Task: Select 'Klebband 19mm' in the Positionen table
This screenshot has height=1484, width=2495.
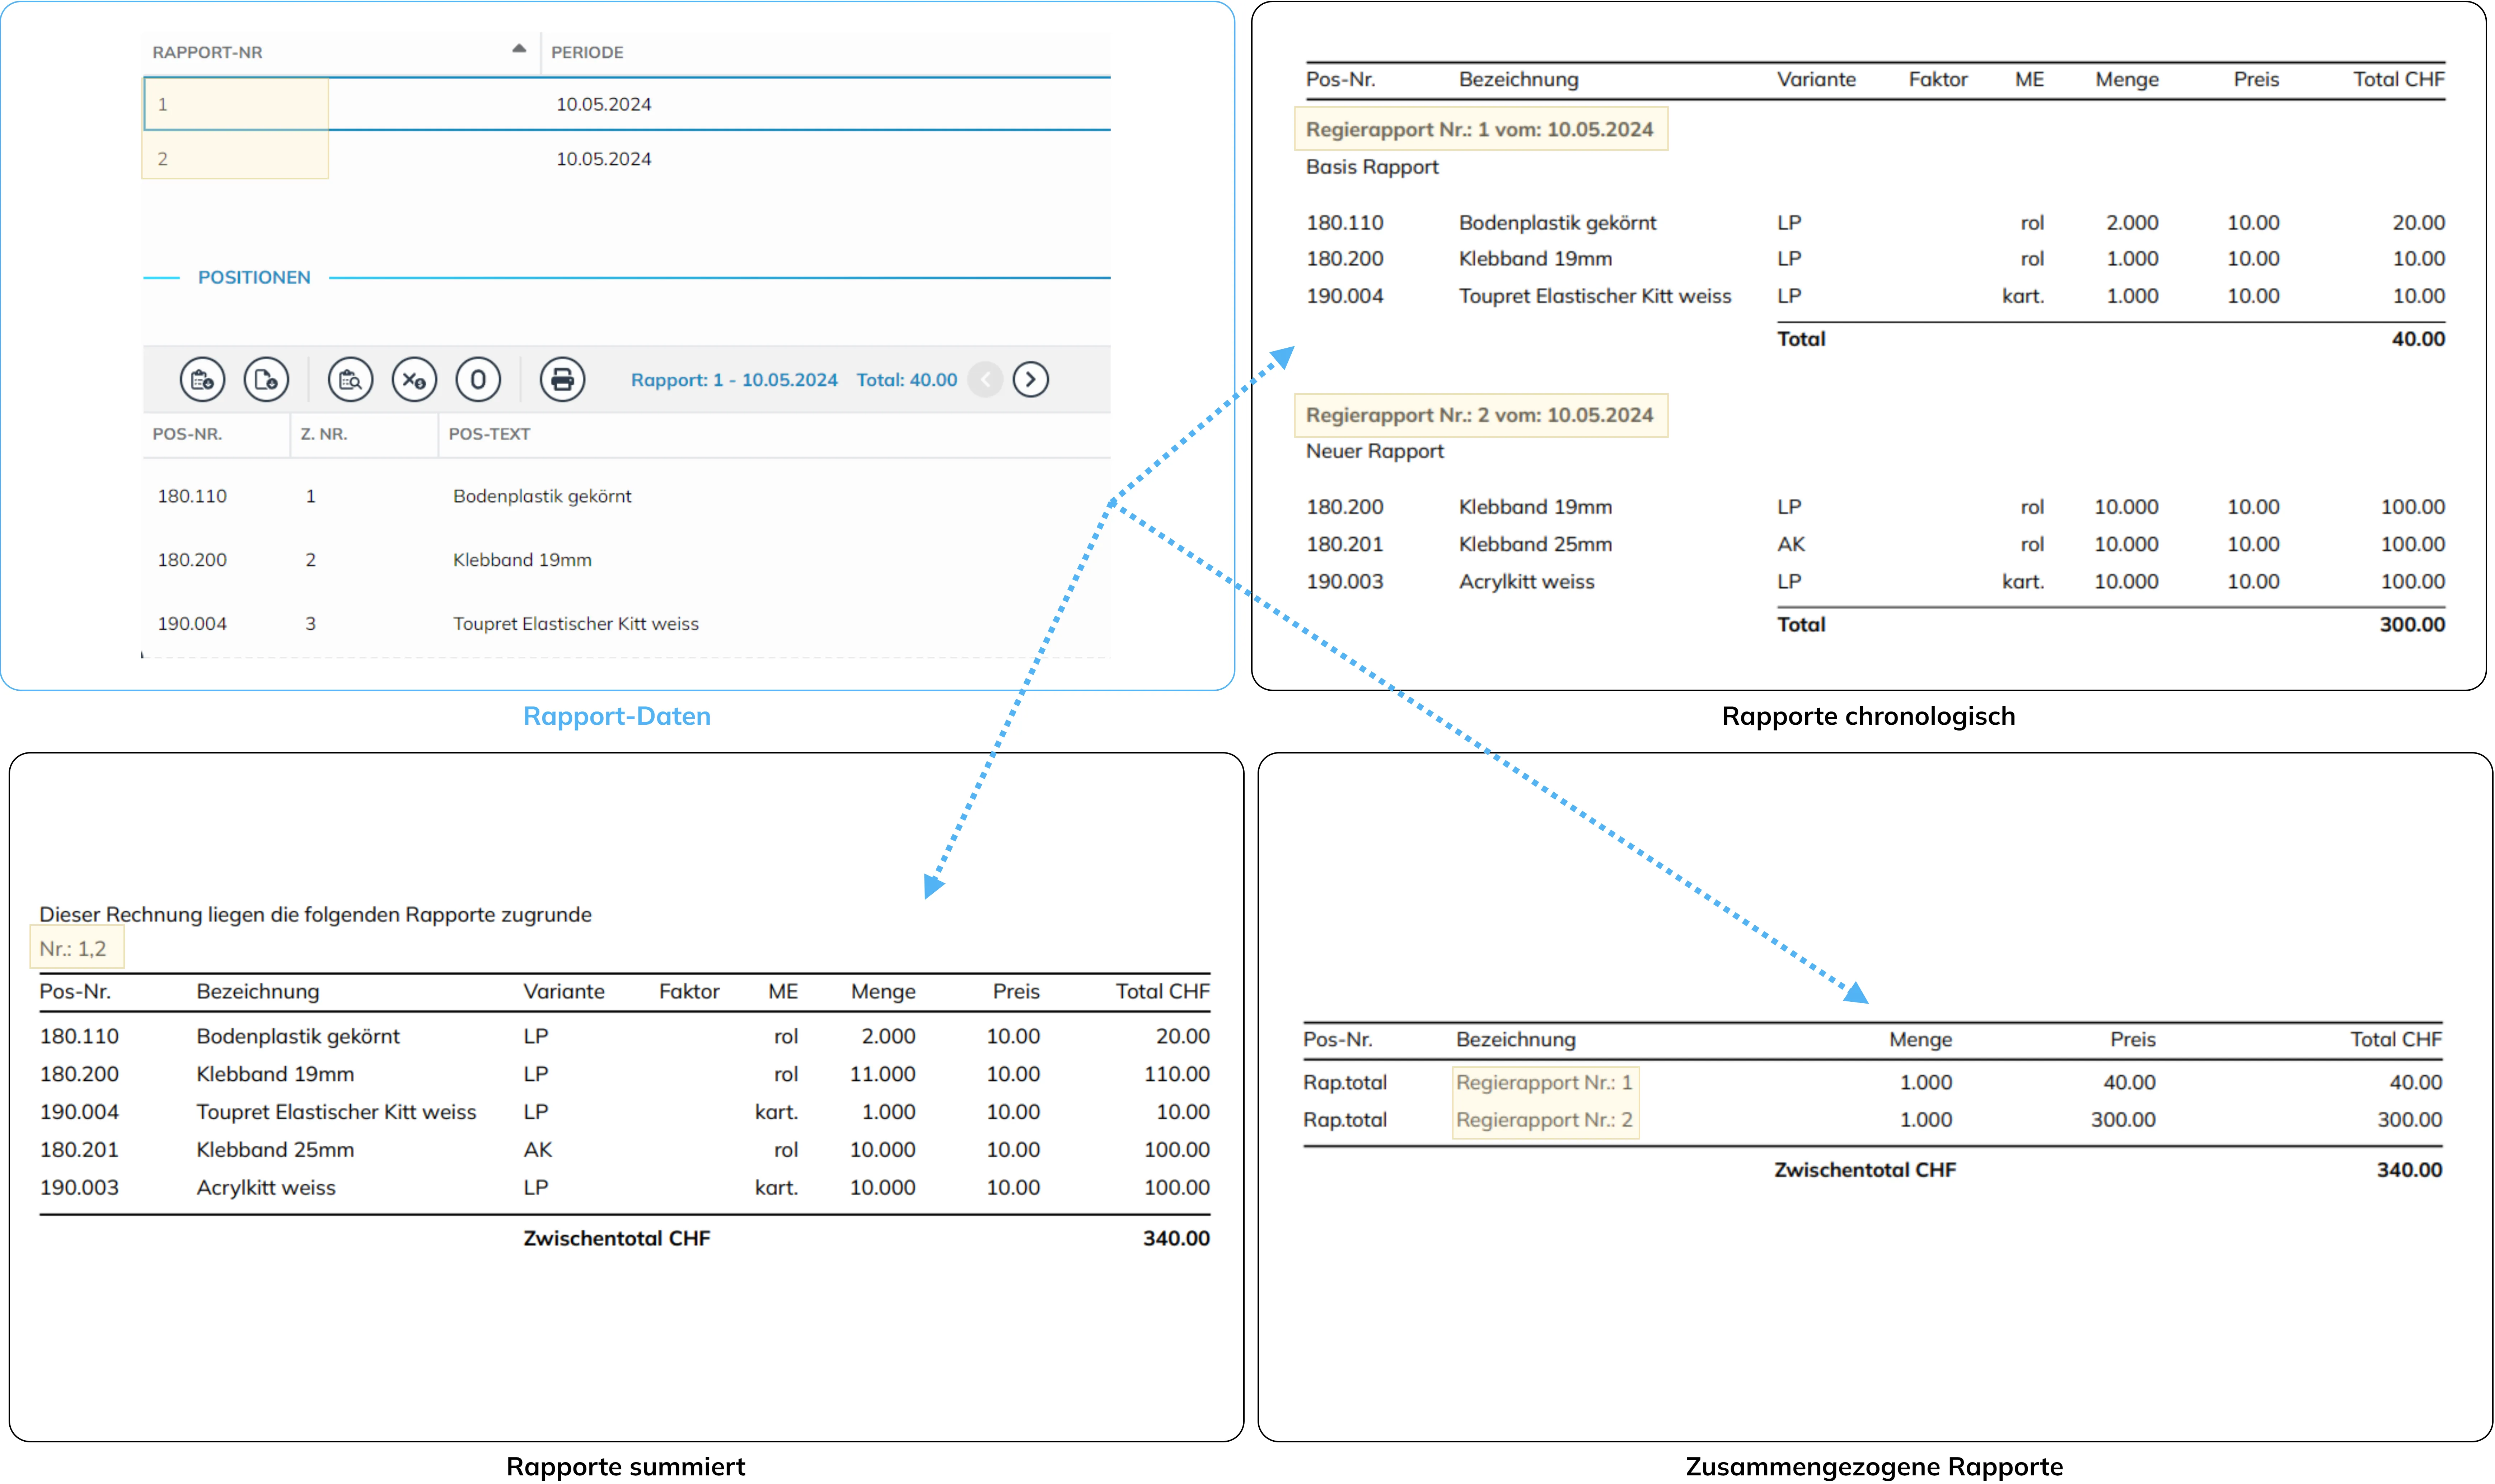Action: (522, 560)
